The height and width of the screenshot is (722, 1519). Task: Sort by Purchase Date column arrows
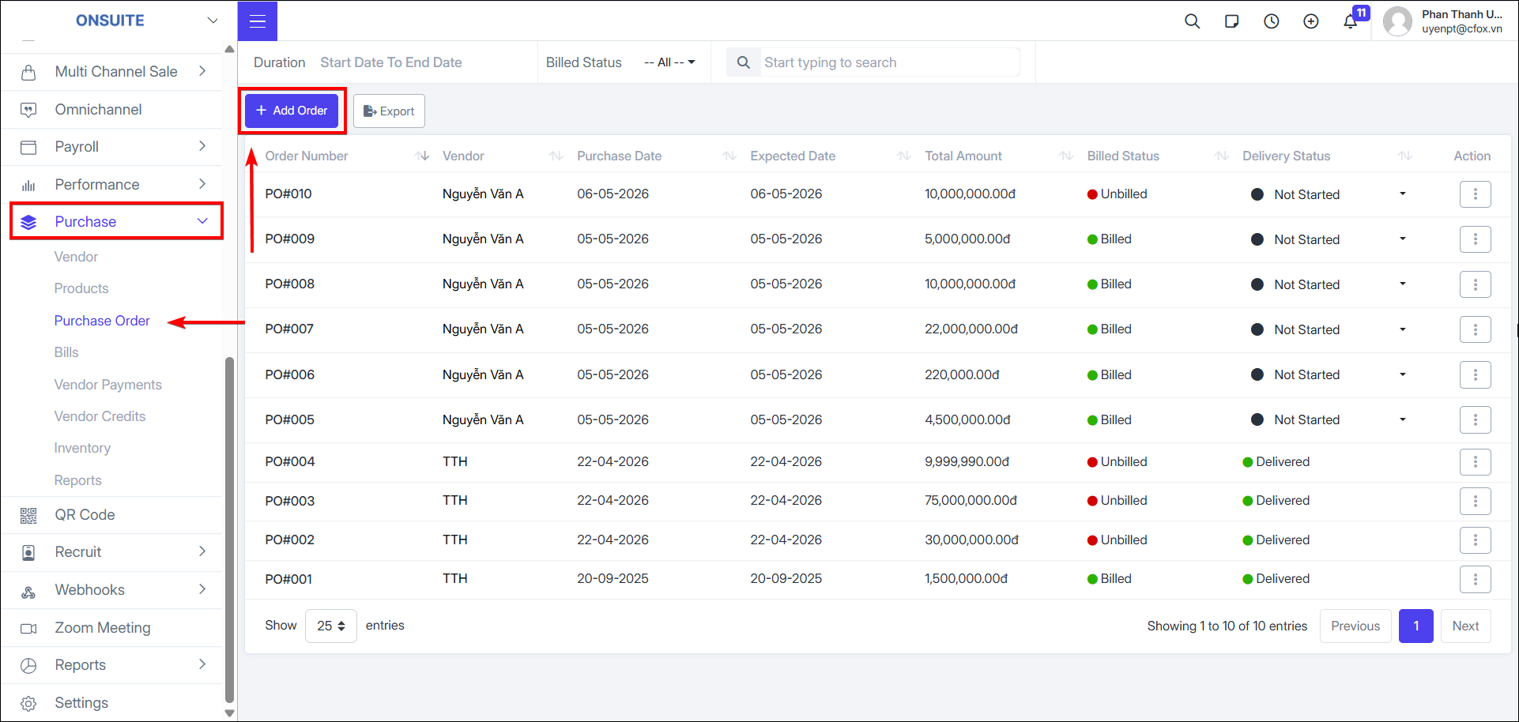pos(729,156)
